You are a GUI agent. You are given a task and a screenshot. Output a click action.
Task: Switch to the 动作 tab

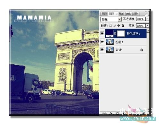click(128, 14)
